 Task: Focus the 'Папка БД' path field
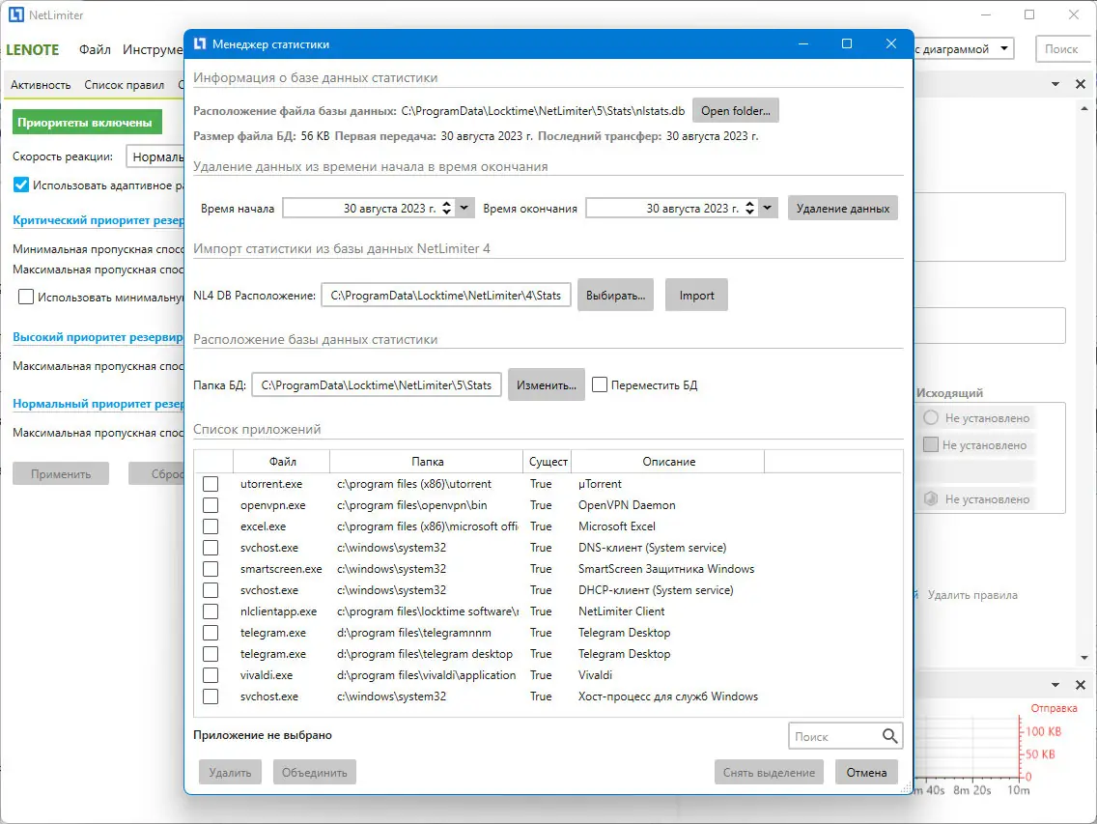pos(377,385)
